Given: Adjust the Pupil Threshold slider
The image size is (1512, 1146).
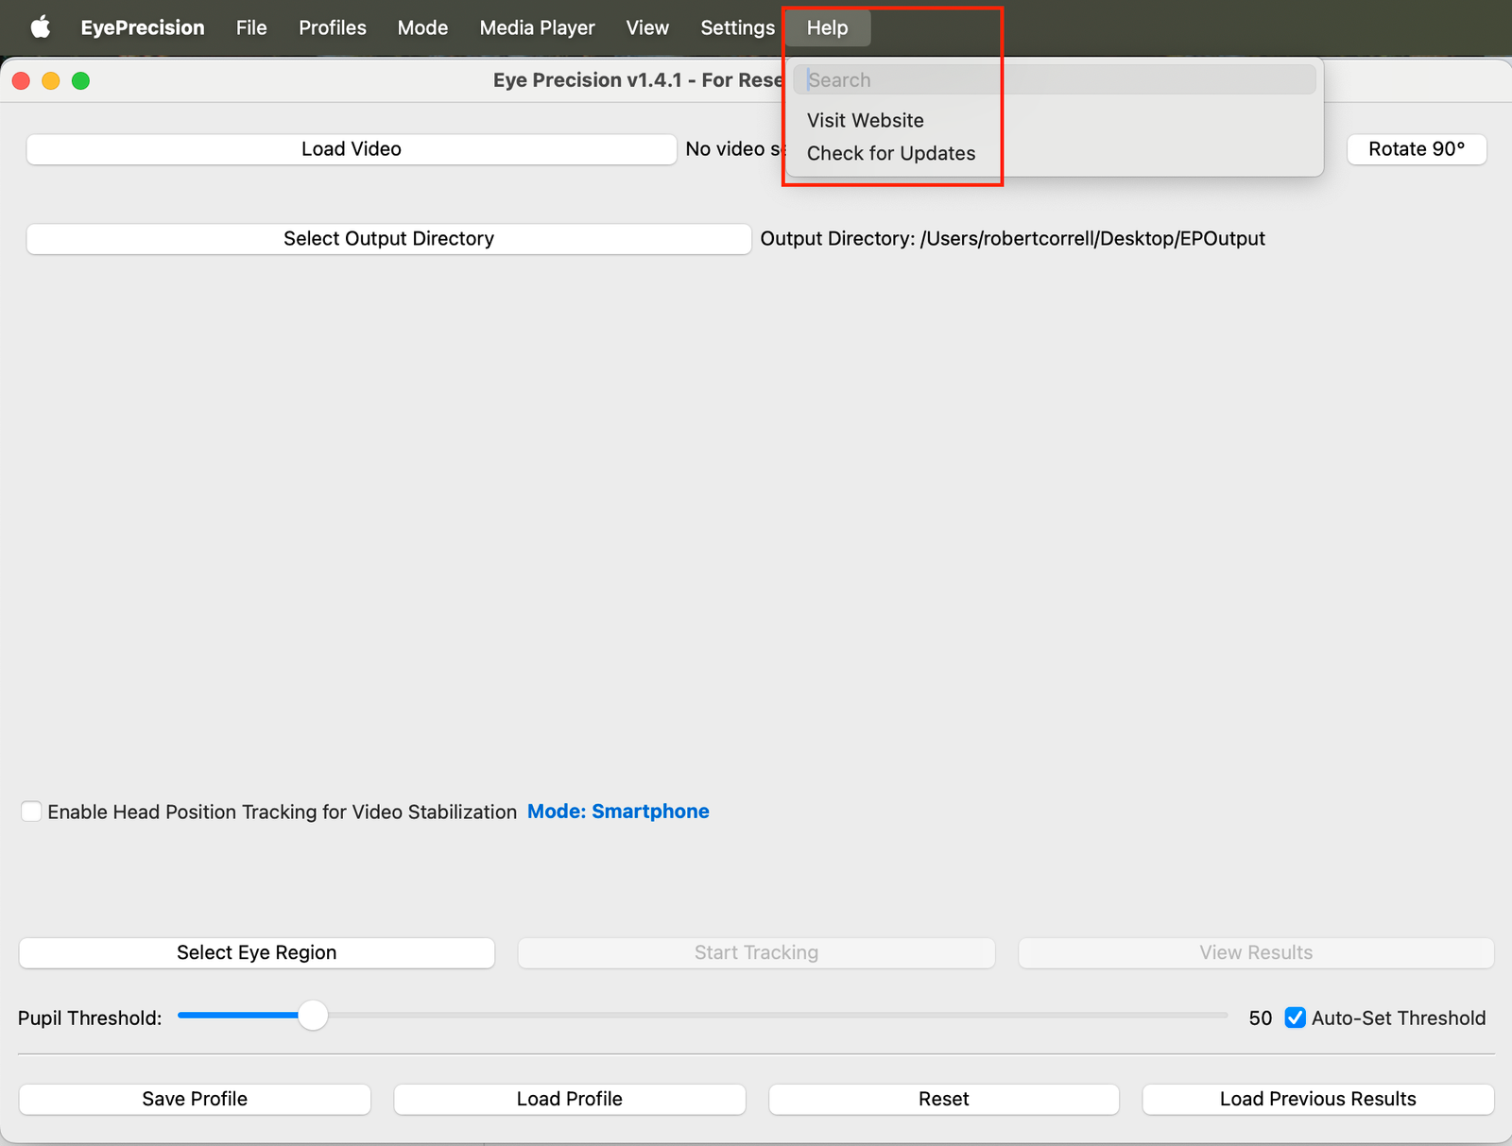Looking at the screenshot, I should [313, 1015].
